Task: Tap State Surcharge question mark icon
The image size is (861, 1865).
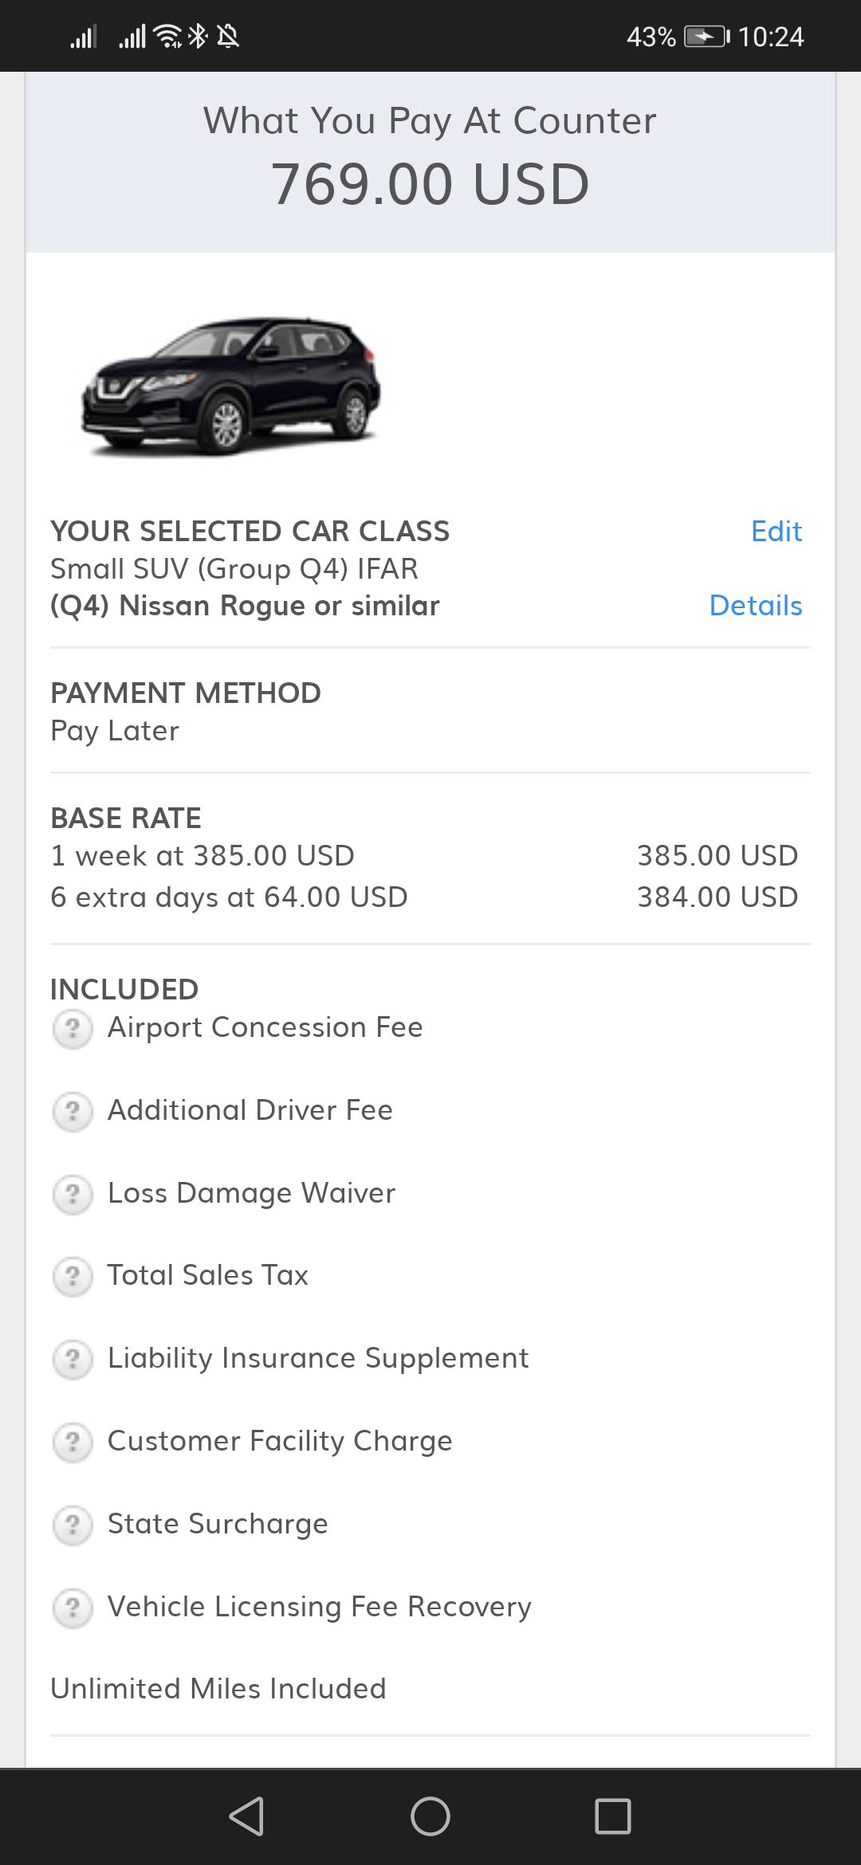Action: click(73, 1525)
